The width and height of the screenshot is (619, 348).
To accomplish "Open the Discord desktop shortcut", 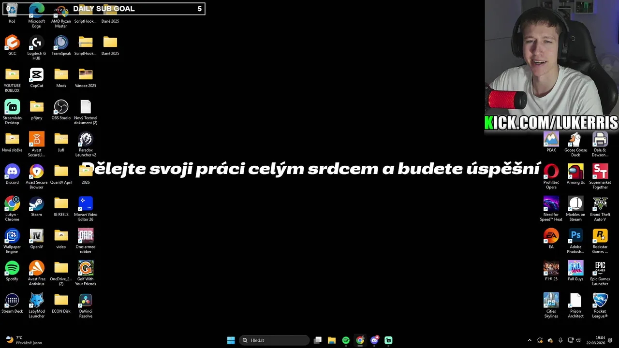I will point(12,174).
